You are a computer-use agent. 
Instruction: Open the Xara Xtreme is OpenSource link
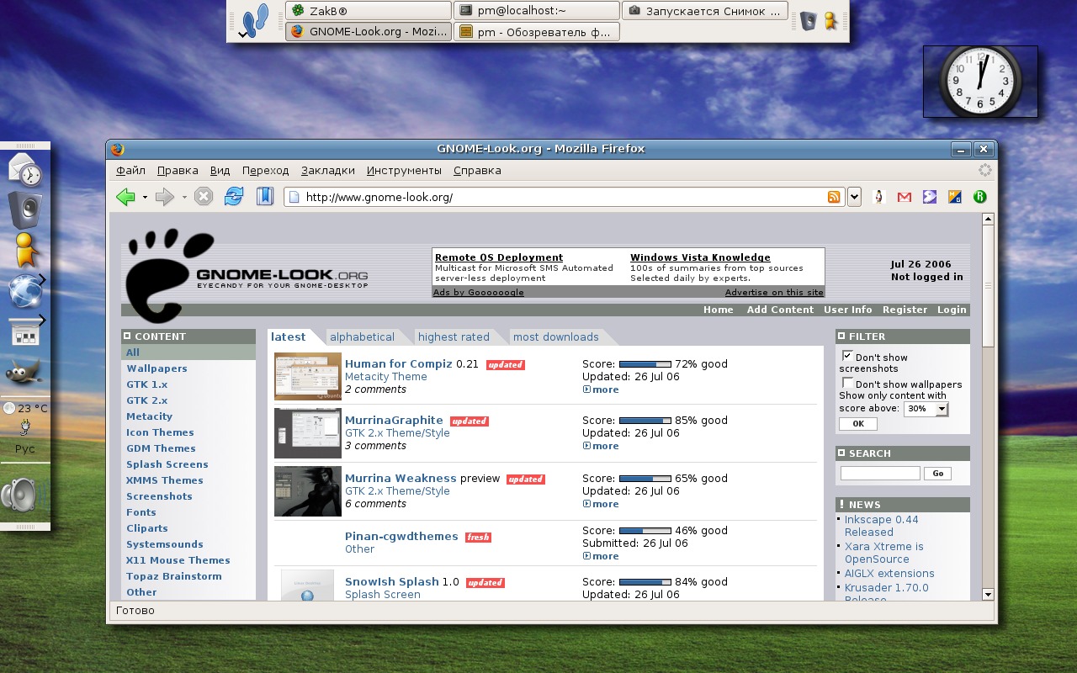883,553
